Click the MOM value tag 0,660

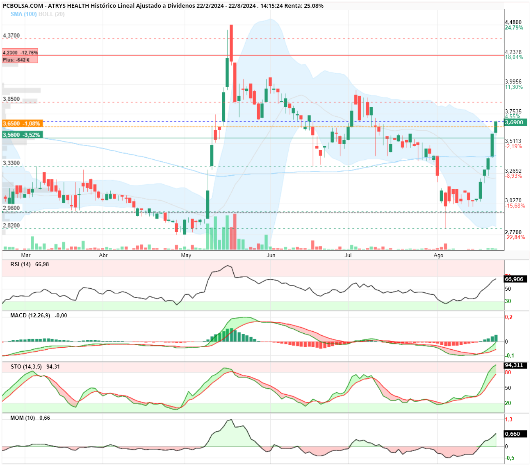(515, 434)
